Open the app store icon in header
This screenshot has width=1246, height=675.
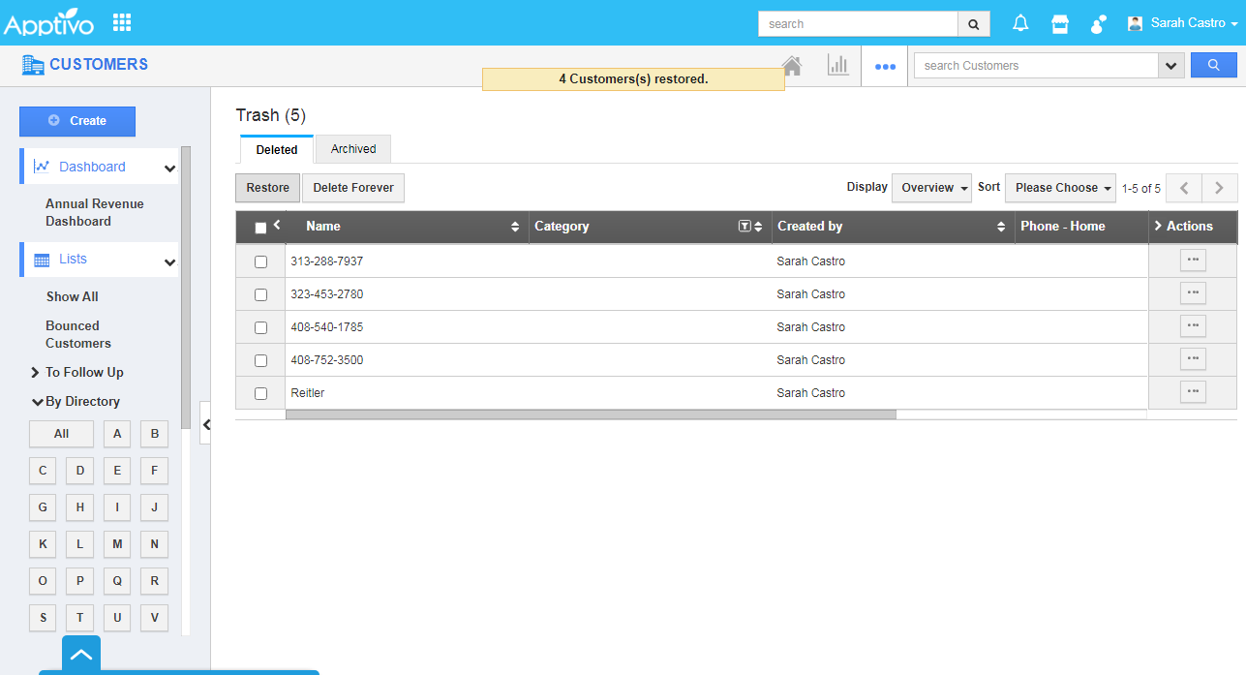[1060, 24]
